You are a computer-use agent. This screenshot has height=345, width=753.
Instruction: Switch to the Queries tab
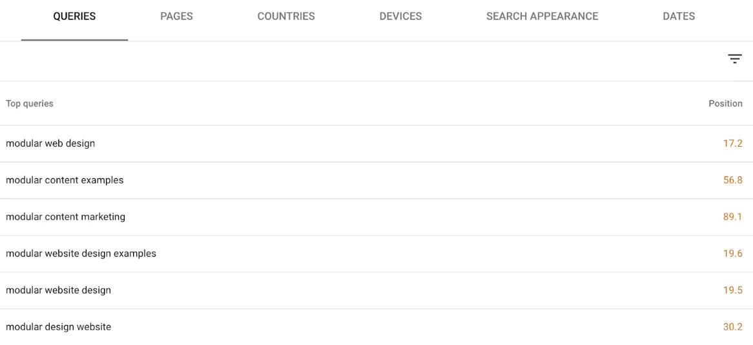tap(74, 17)
